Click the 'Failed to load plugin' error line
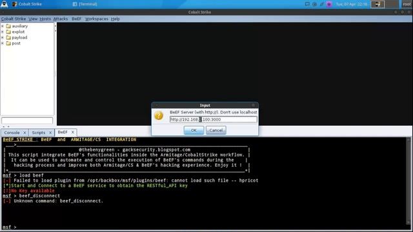 click(130, 180)
